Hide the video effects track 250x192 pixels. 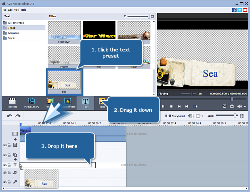(5, 145)
